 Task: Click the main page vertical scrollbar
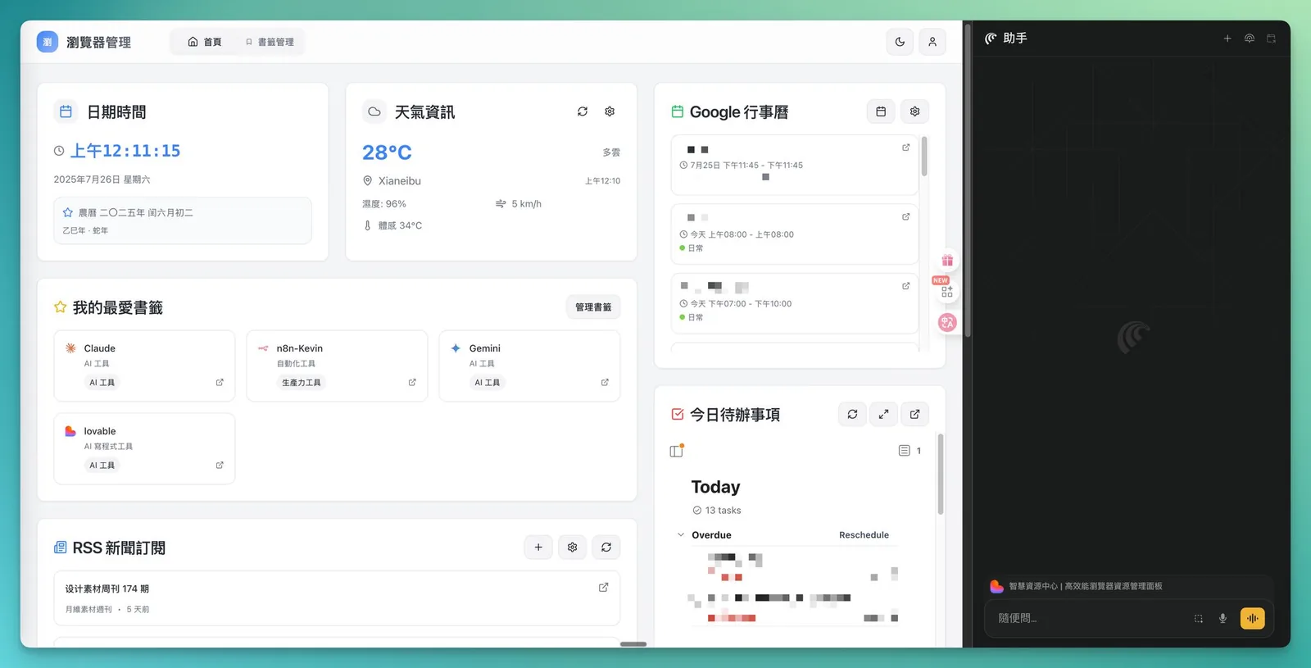[968, 180]
